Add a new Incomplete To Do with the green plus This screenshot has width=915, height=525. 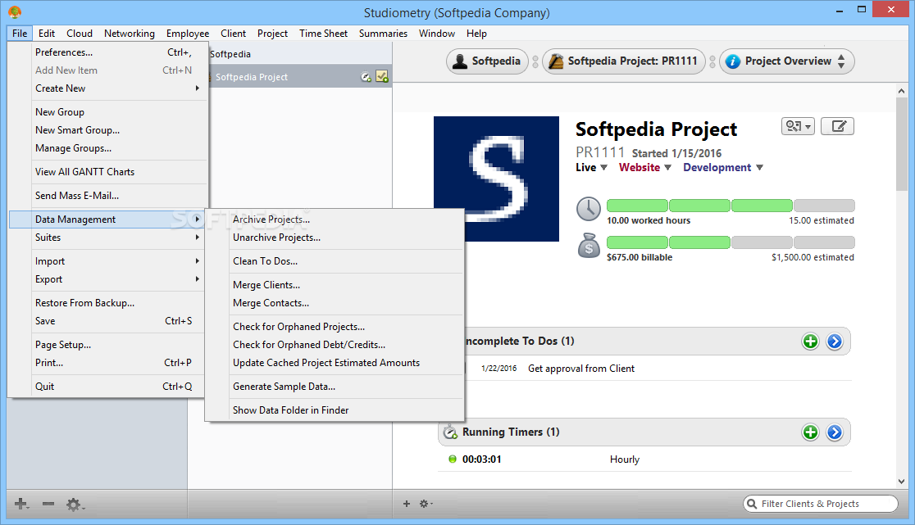[810, 342]
